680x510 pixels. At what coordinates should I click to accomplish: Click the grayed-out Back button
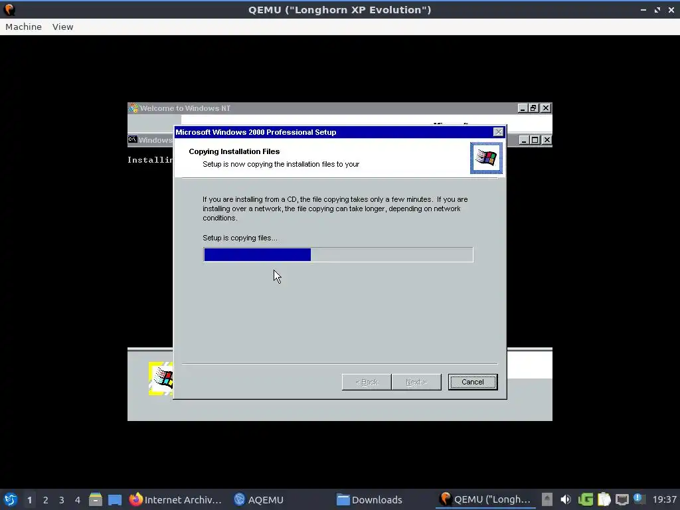point(367,382)
